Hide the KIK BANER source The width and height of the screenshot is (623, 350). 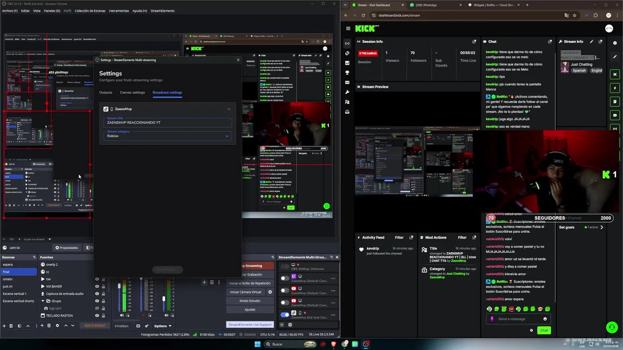[97, 286]
